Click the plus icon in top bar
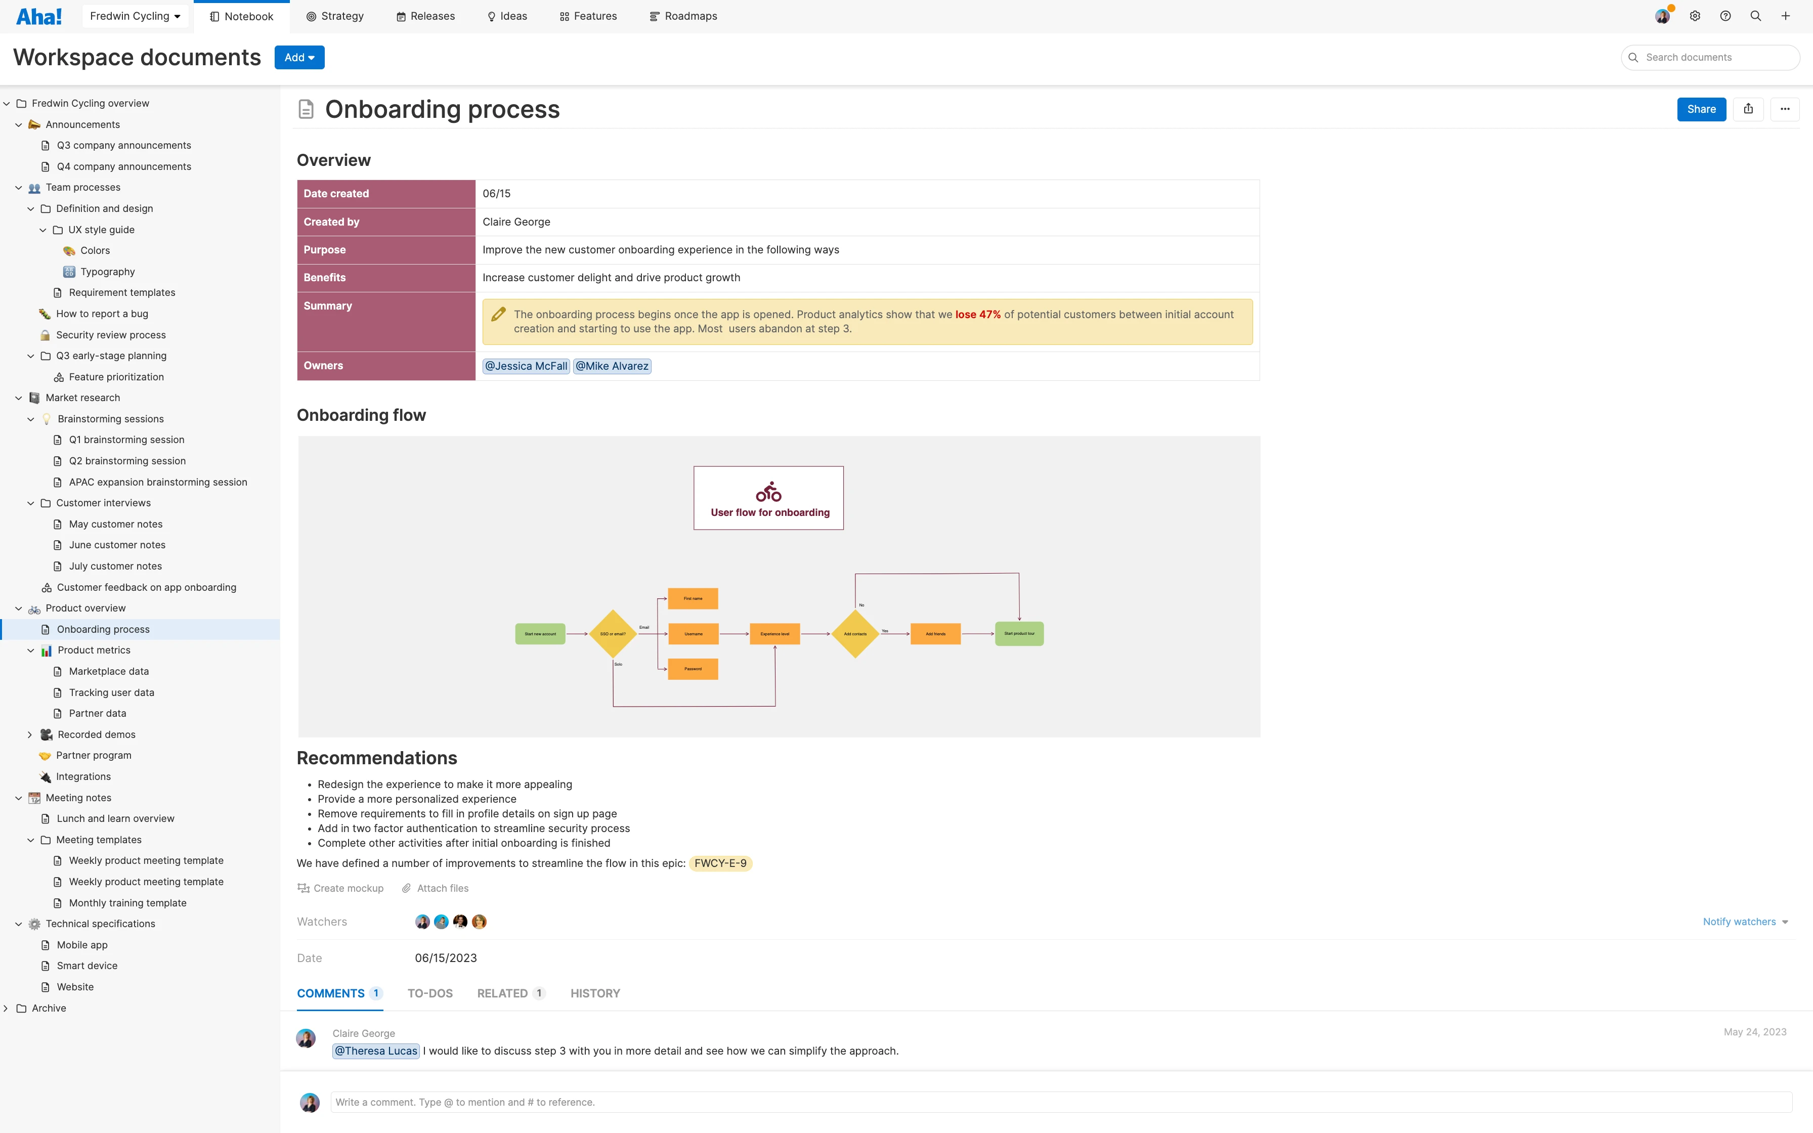Screen dimensions: 1813x1133 tap(1785, 16)
